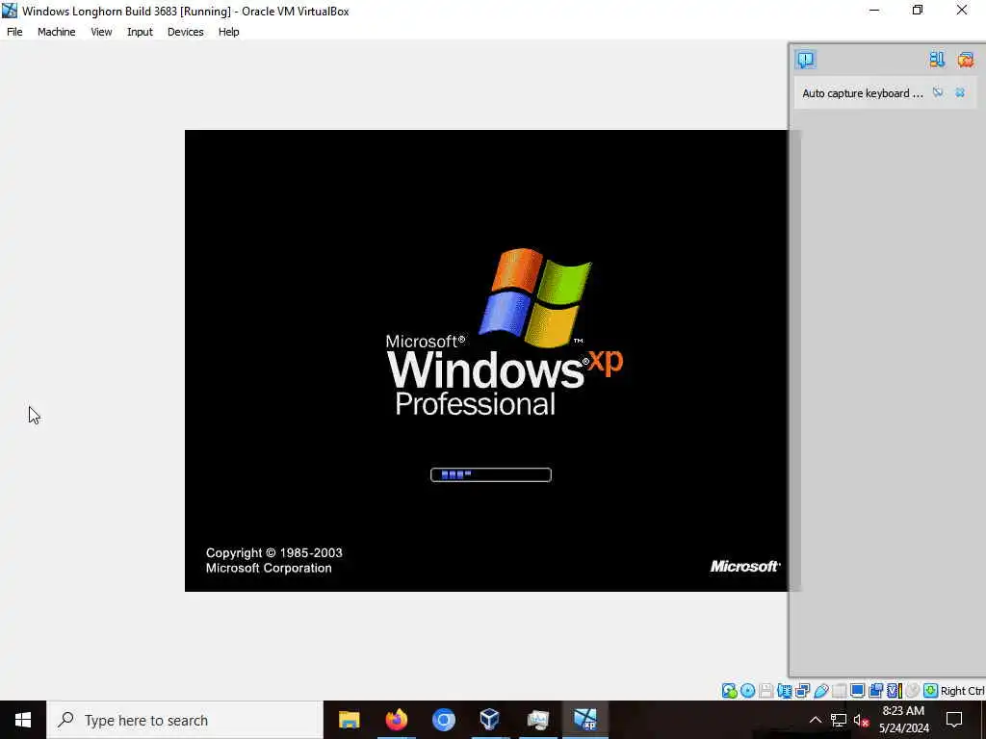This screenshot has height=739, width=986.
Task: Open the File menu
Action: 14,32
